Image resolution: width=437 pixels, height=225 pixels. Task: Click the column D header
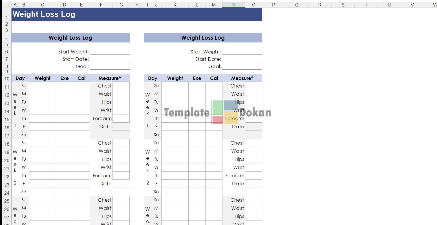(x=64, y=5)
